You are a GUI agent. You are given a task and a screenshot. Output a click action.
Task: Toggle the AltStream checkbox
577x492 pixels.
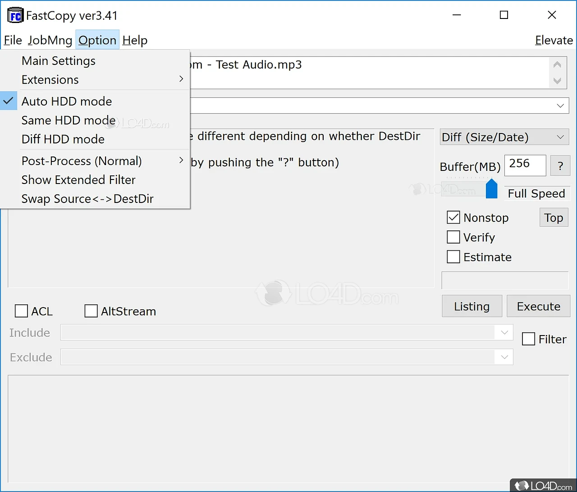(91, 311)
